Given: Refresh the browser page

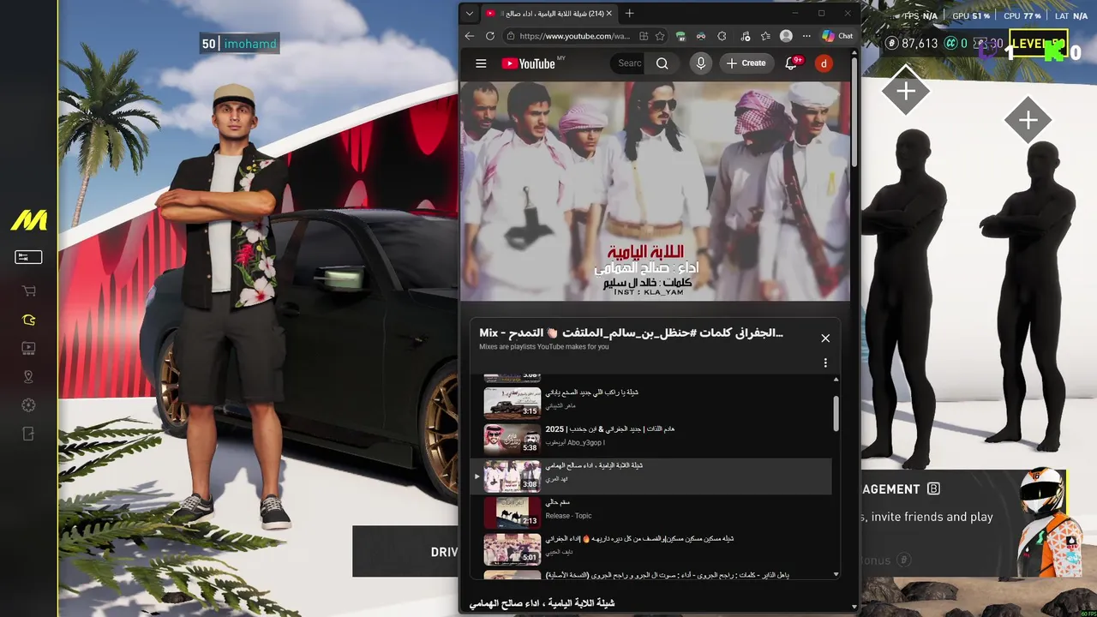Looking at the screenshot, I should (x=490, y=36).
